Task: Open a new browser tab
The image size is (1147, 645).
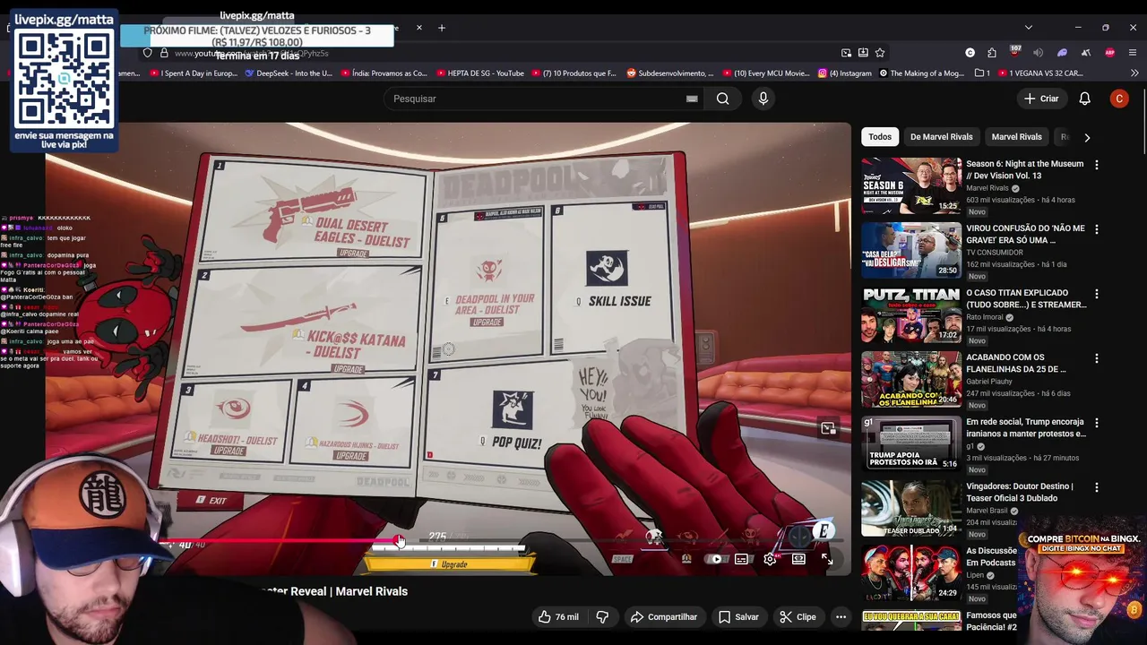Action: (441, 28)
